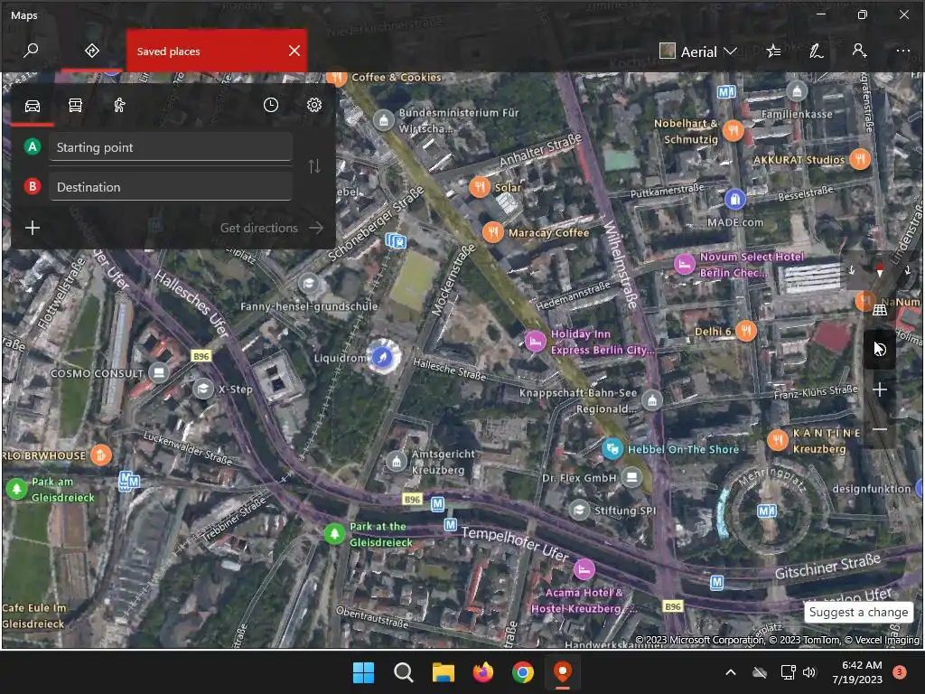This screenshot has height=694, width=925.
Task: Open the account sign-in person icon
Action: click(859, 52)
